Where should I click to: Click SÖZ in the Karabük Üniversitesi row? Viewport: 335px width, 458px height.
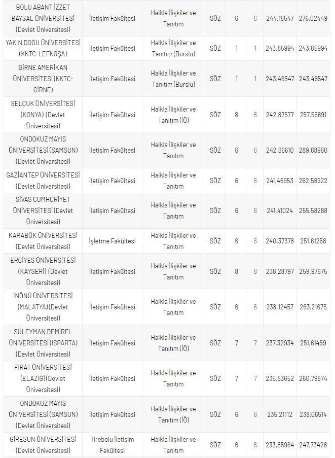215,241
